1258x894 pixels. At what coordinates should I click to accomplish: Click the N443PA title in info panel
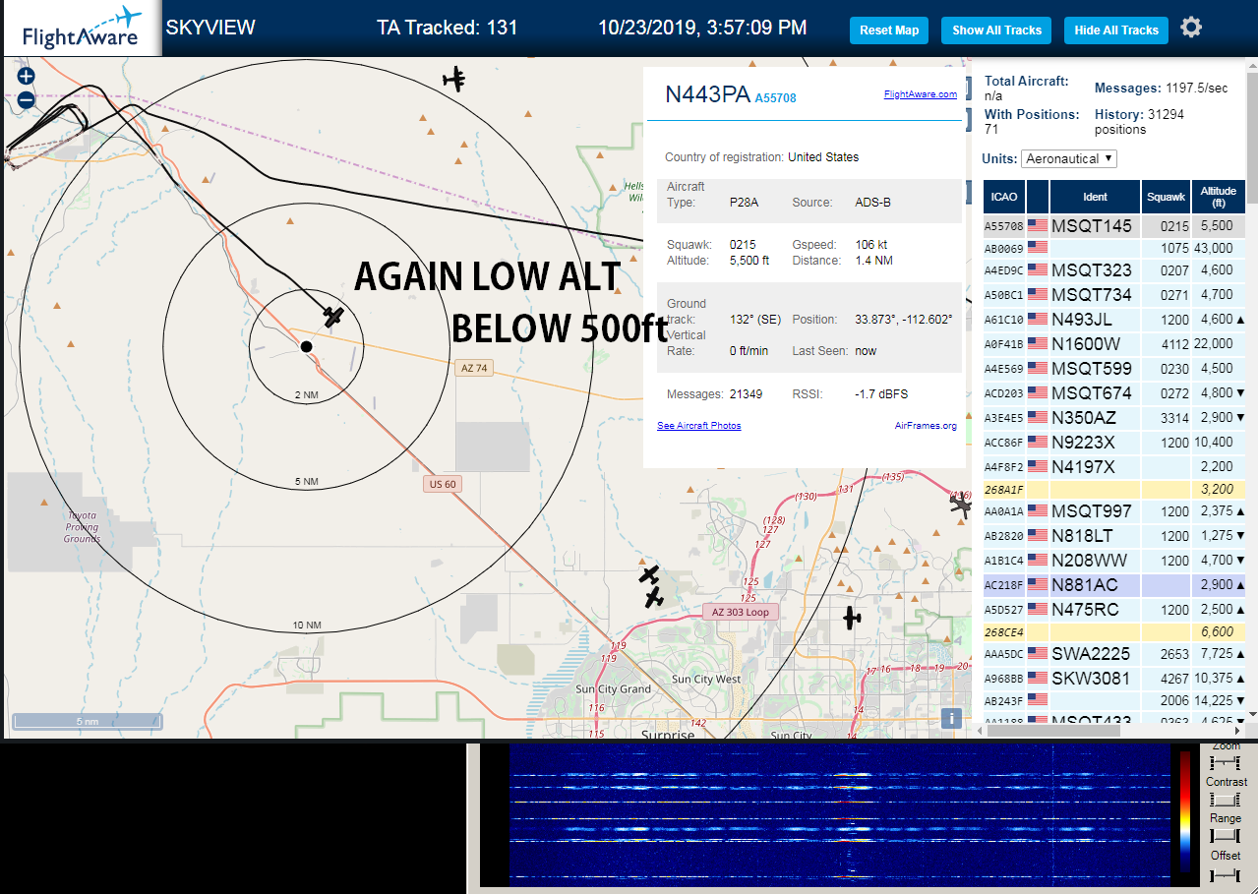[707, 94]
